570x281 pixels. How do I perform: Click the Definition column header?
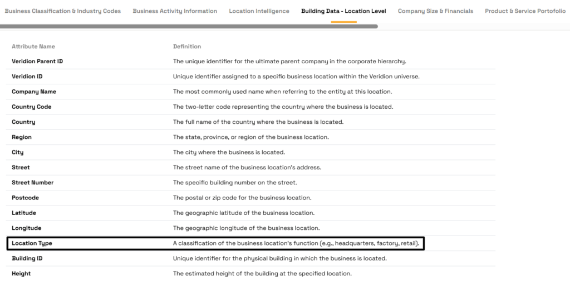(x=187, y=47)
